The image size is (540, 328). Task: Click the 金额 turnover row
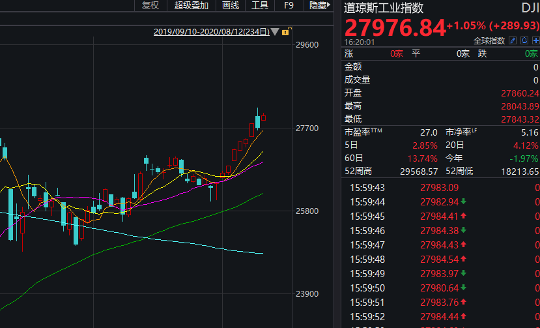pos(441,67)
